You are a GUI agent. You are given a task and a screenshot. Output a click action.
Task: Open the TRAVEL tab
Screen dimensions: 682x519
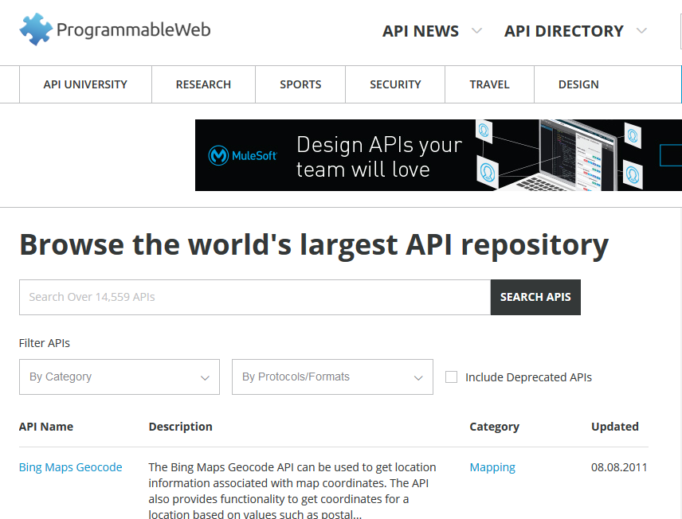click(x=489, y=84)
